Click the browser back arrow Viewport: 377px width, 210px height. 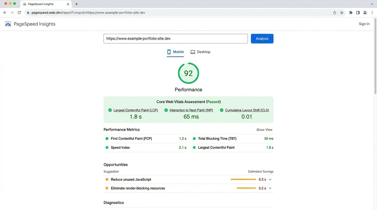pos(5,13)
